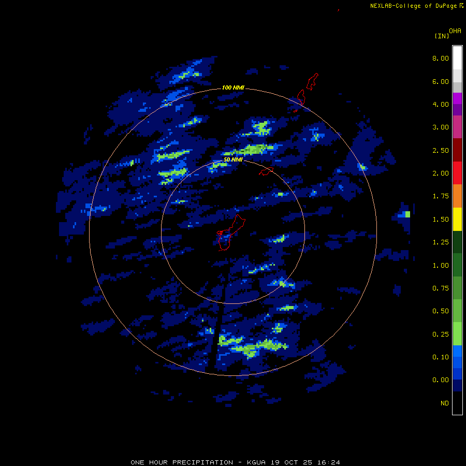Viewport: 466px width, 466px height.
Task: Click the 6.00 legend value
Action: 441,81
